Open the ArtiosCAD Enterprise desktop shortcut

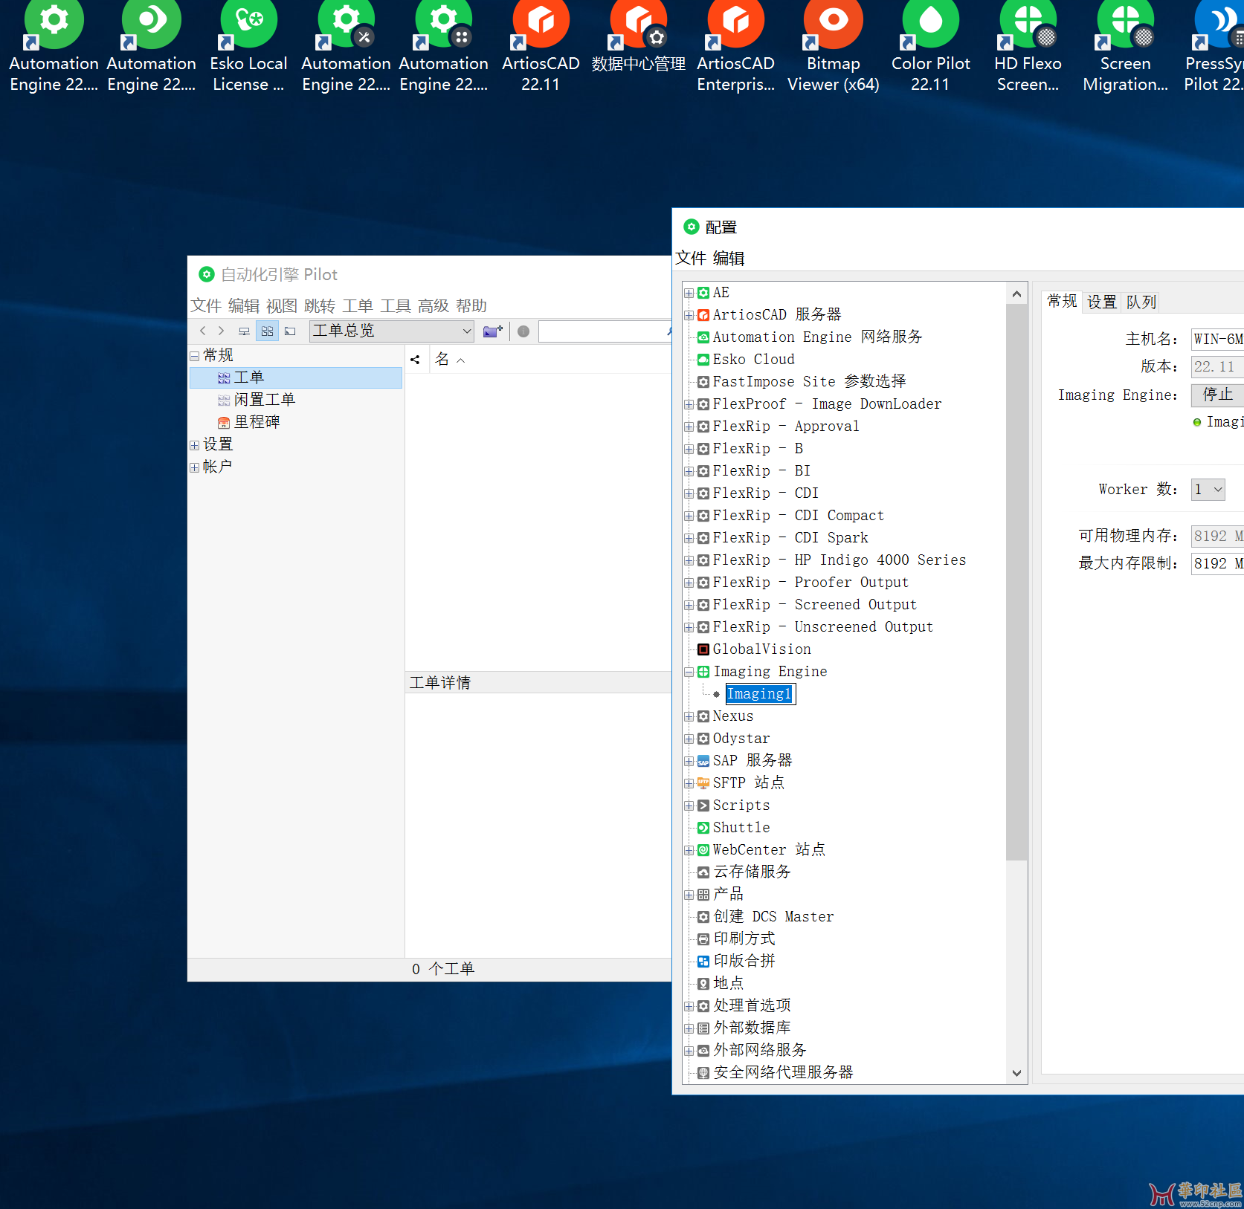click(735, 47)
